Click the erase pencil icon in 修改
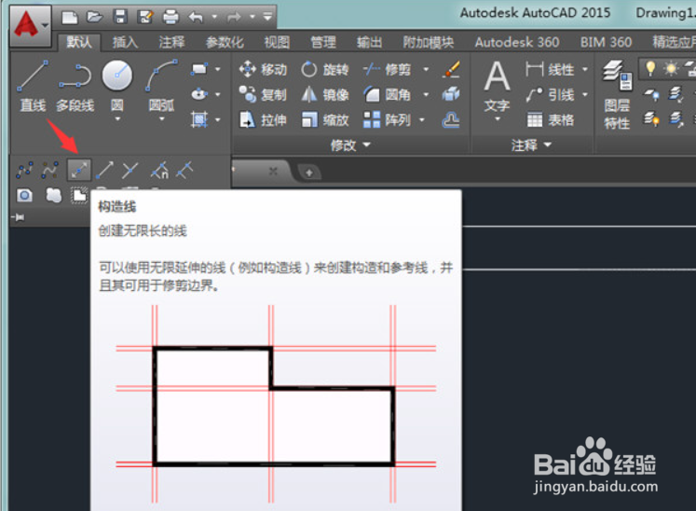696x511 pixels. click(451, 69)
